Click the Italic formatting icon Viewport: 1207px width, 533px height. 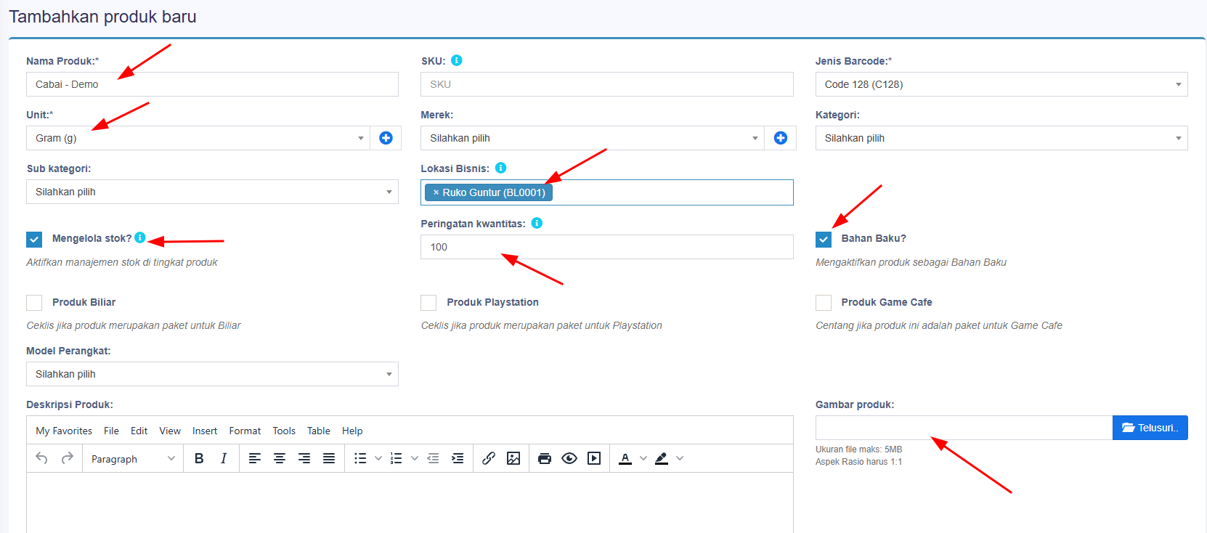(224, 458)
